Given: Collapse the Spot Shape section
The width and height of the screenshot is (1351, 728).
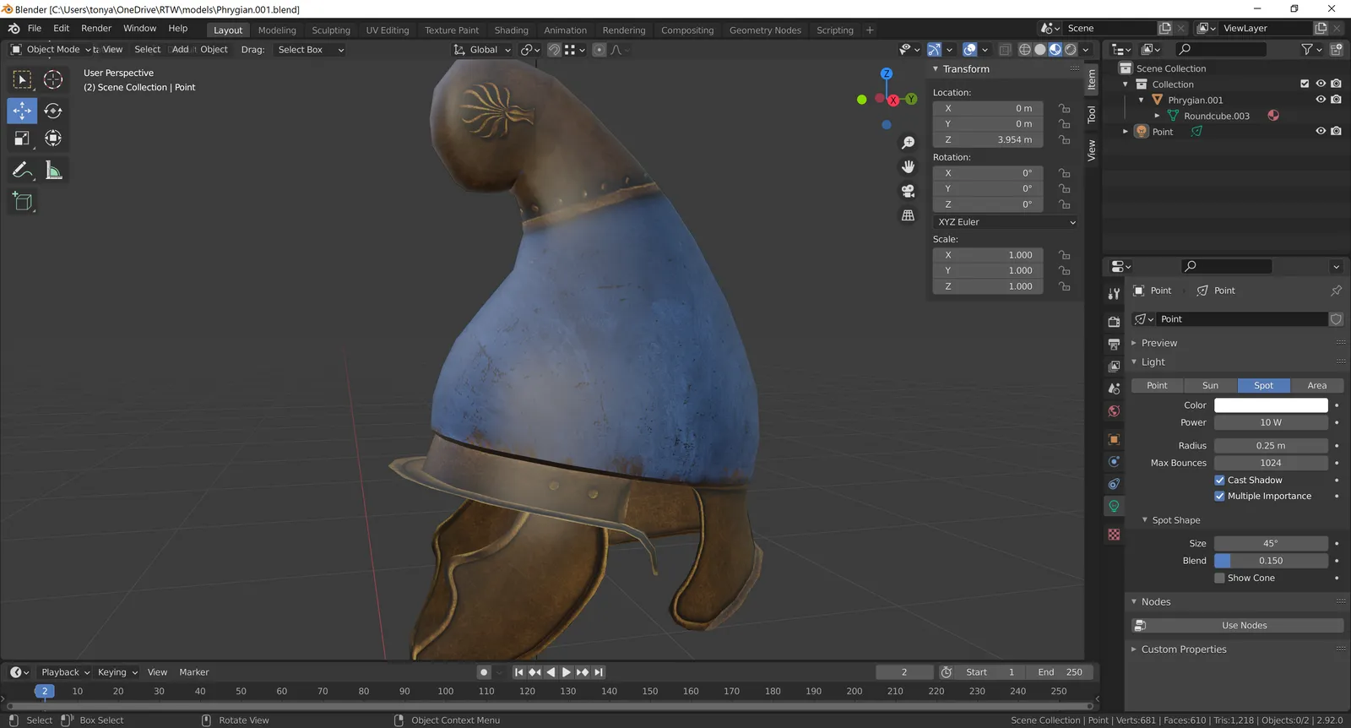Looking at the screenshot, I should click(x=1175, y=520).
